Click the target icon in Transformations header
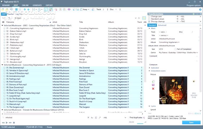The width and height of the screenshot is (203, 129). pos(194,14)
